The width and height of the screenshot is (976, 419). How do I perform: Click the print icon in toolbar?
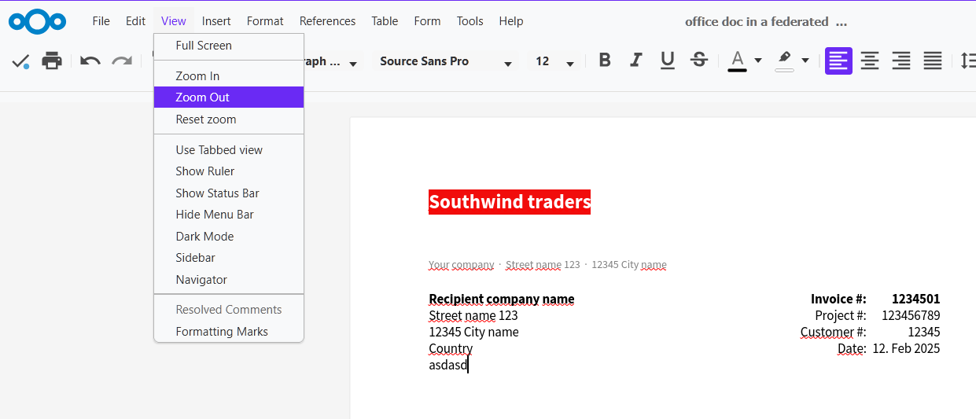(x=52, y=61)
